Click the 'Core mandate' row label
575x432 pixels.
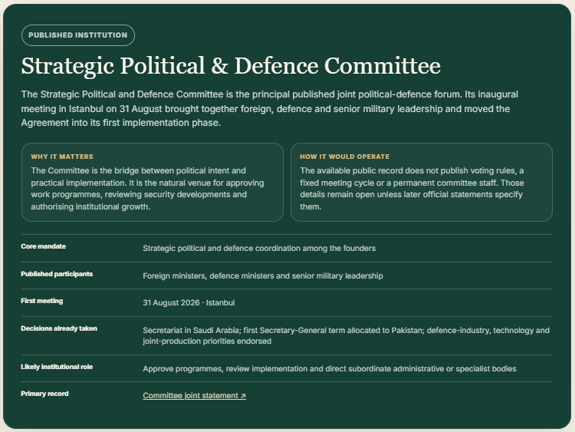[x=43, y=246]
